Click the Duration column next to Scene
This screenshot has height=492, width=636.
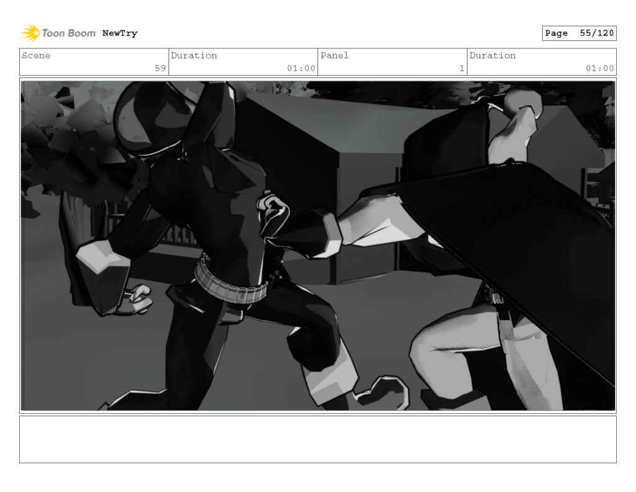[194, 56]
